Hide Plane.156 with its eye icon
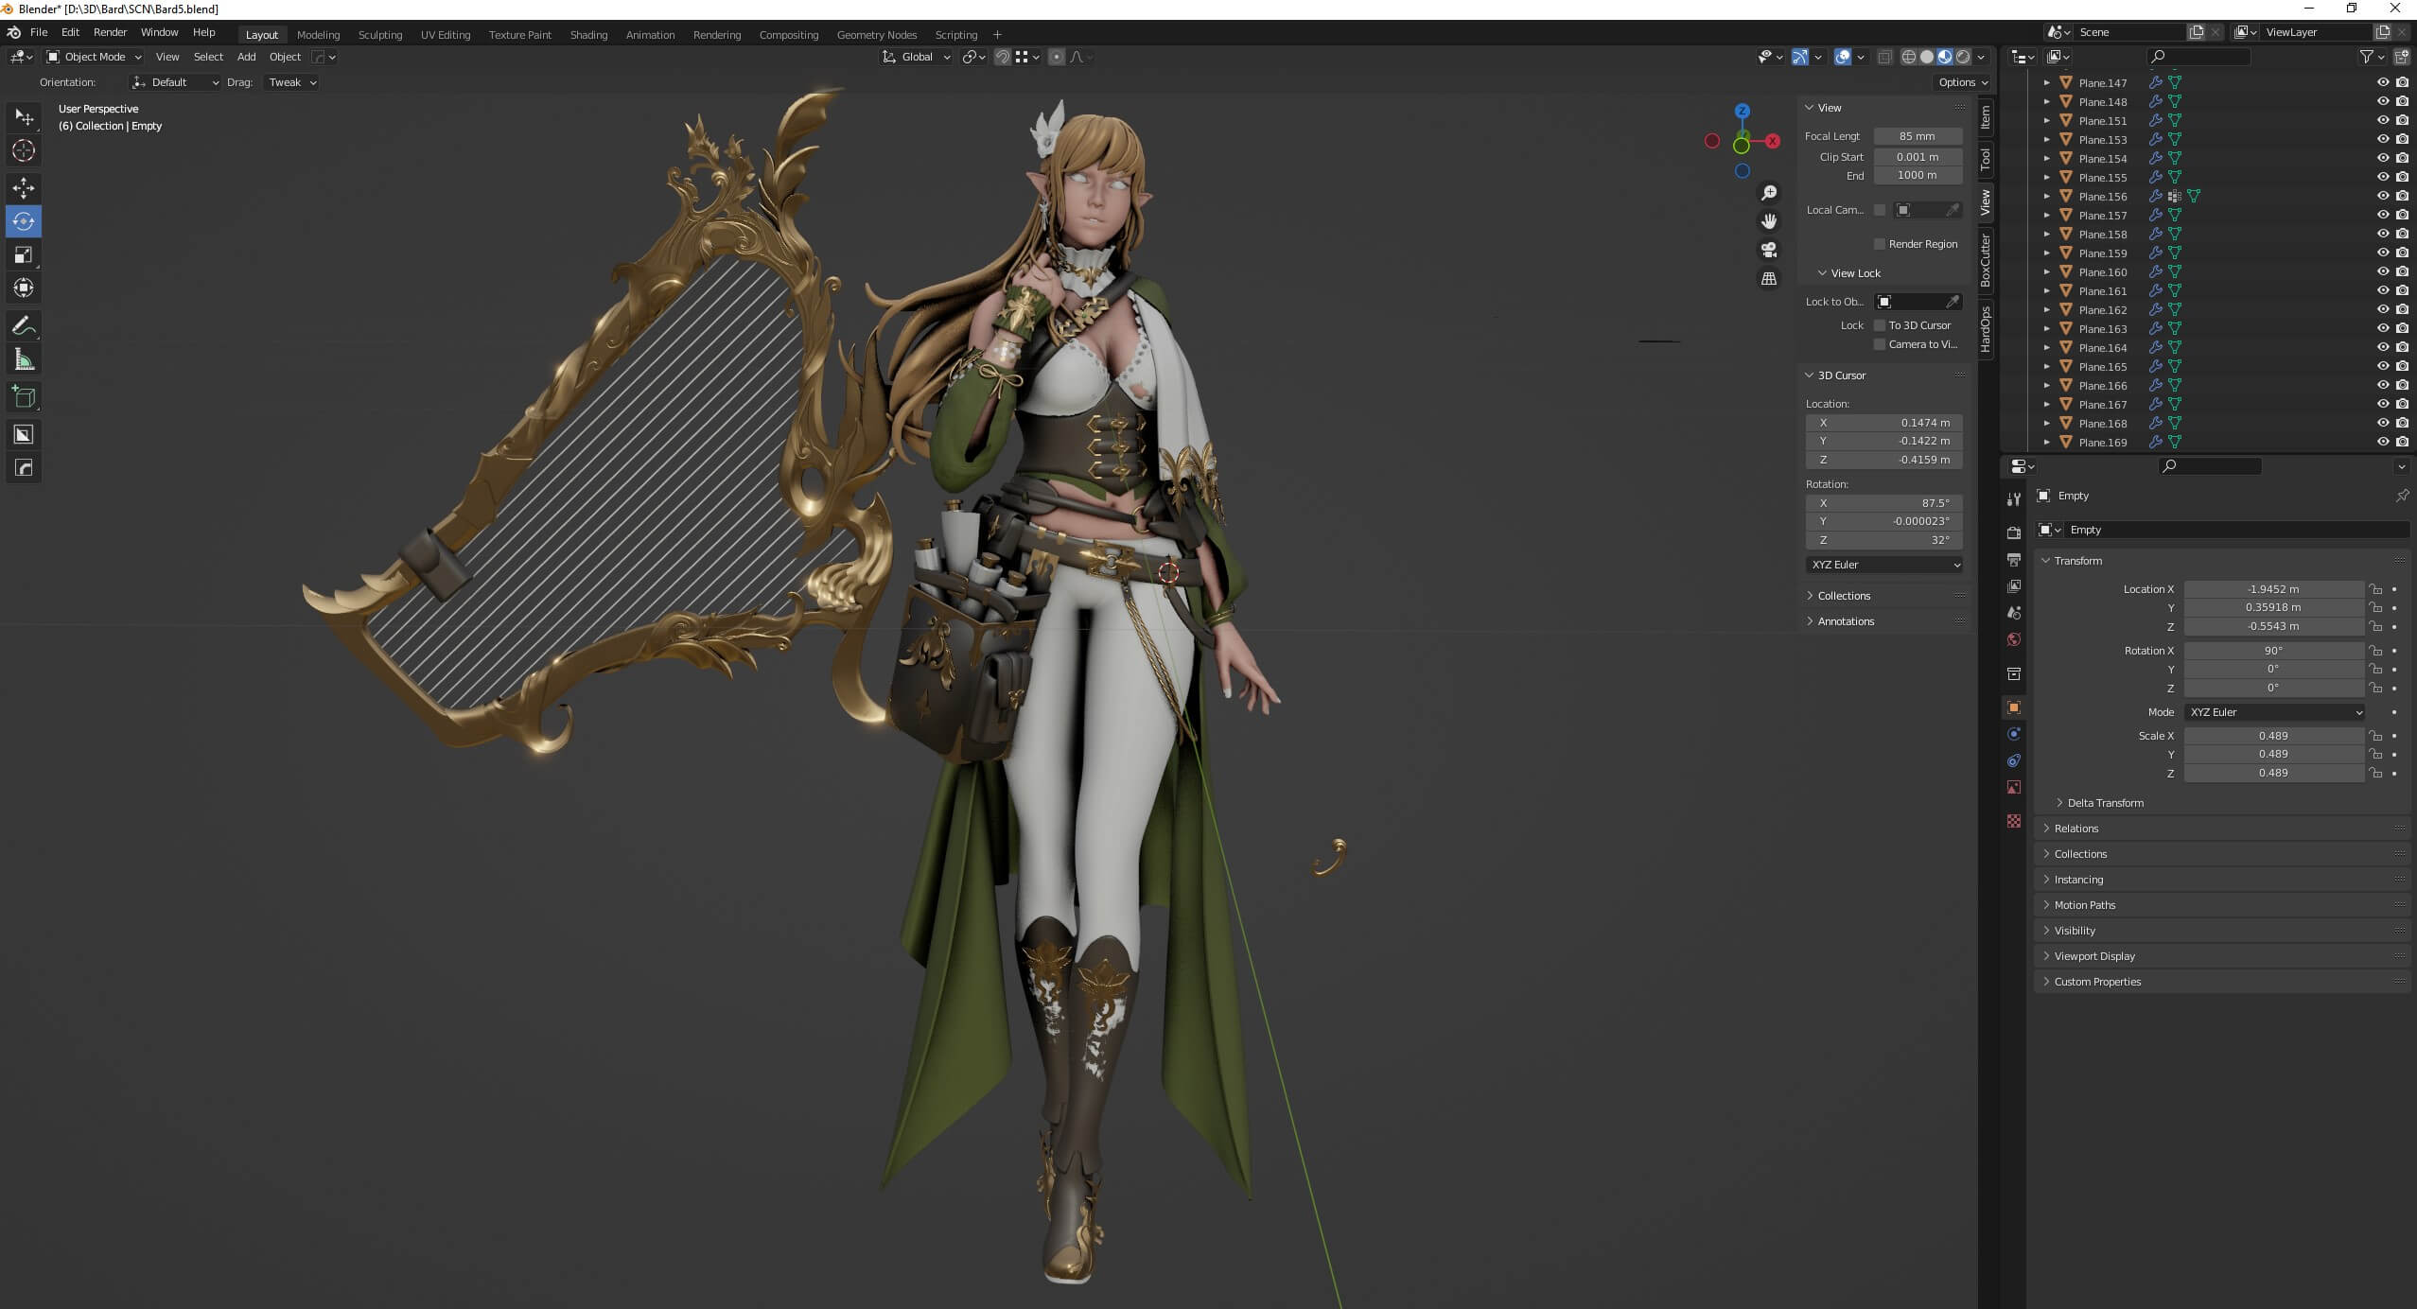The image size is (2417, 1309). (x=2383, y=196)
